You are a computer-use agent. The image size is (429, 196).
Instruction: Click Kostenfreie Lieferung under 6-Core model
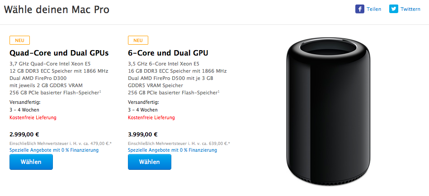(x=151, y=117)
